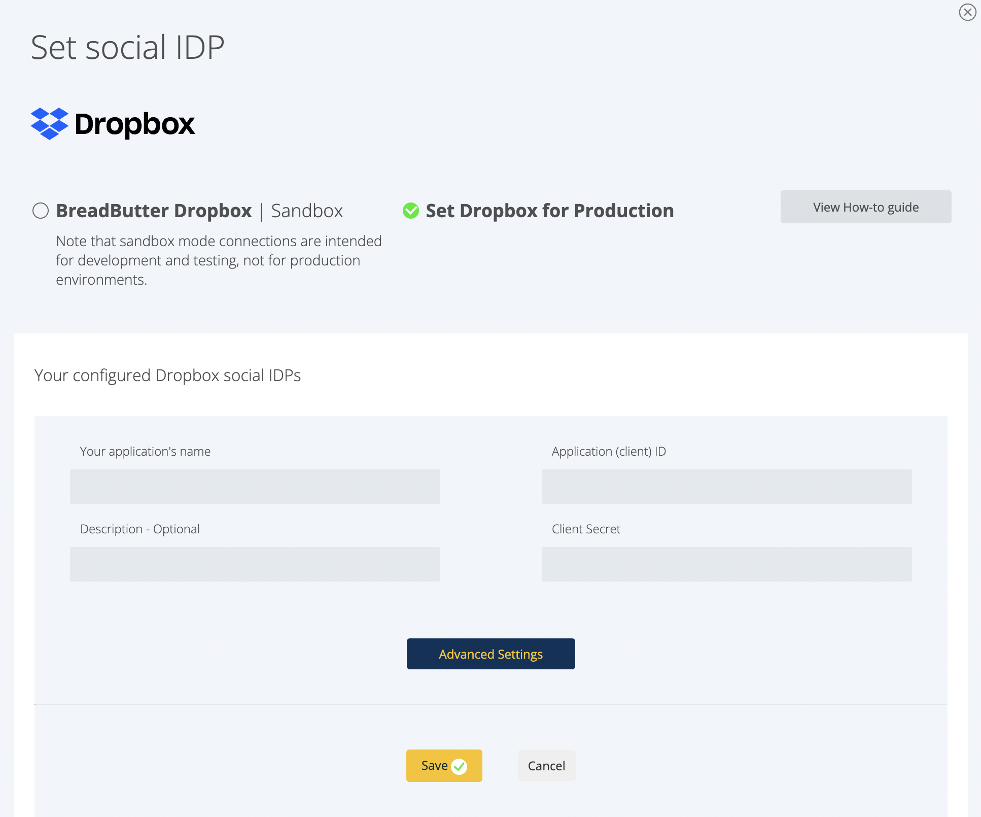Click the green production status checkmark
The height and width of the screenshot is (817, 981).
coord(411,211)
